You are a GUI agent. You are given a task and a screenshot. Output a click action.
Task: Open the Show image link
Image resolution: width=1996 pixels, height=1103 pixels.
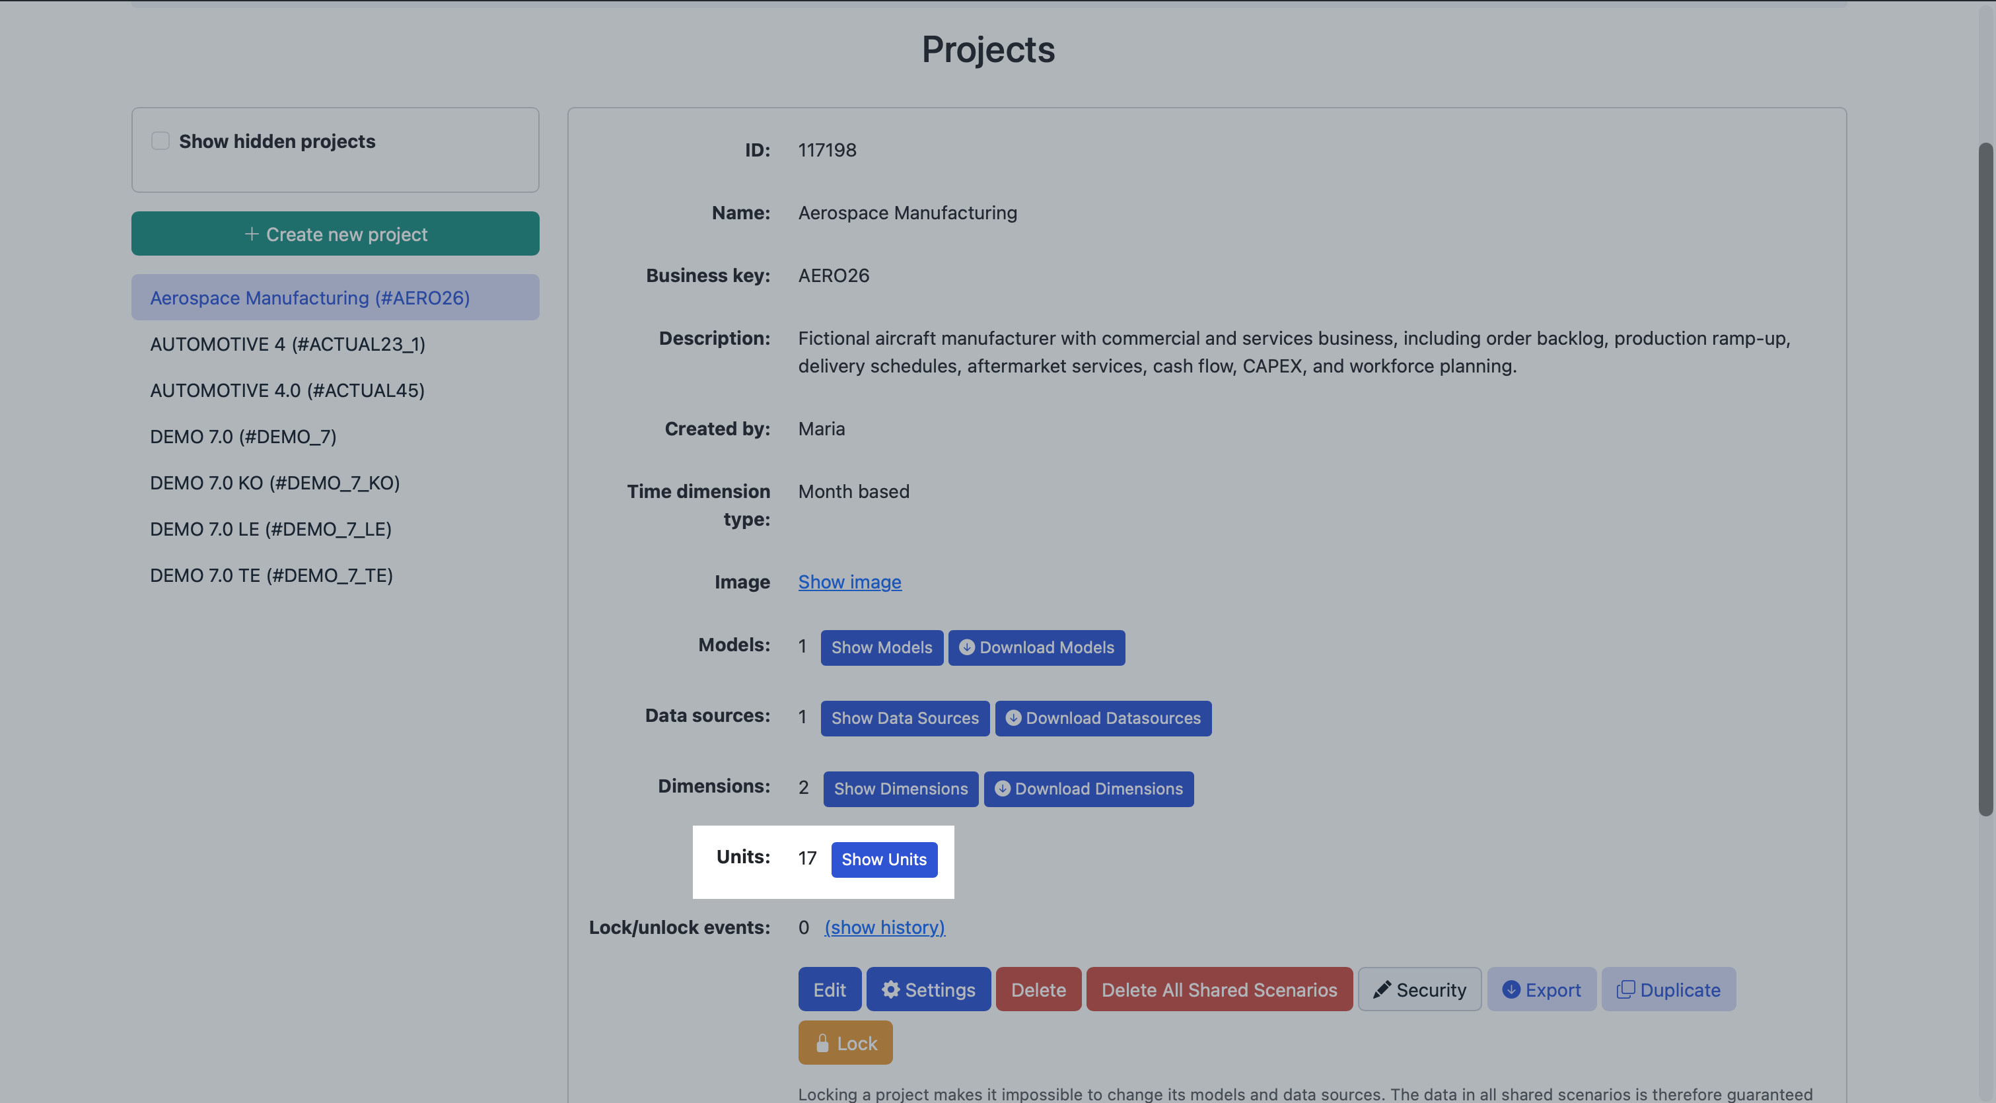[849, 582]
